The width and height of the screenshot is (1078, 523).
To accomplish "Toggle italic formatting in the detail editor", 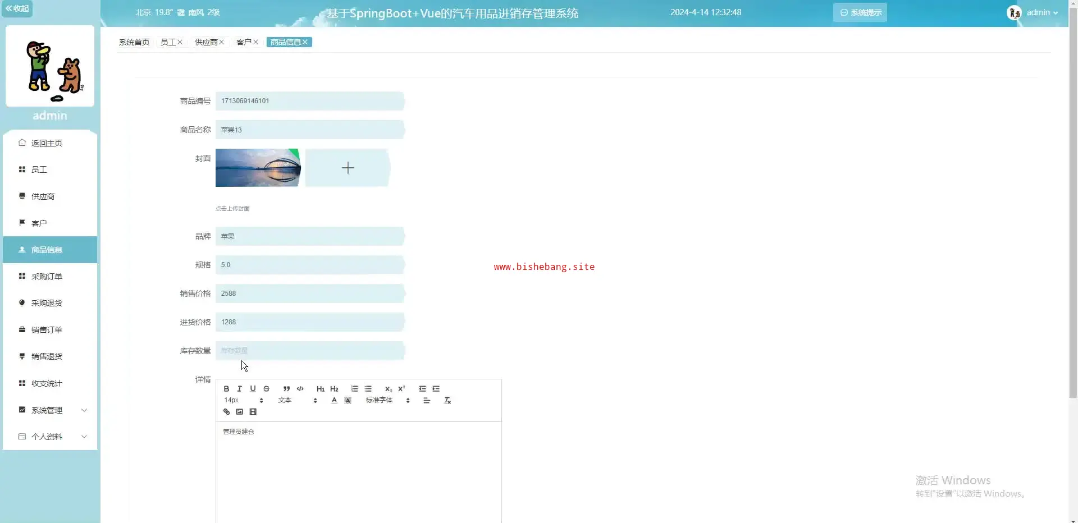I will click(x=239, y=389).
